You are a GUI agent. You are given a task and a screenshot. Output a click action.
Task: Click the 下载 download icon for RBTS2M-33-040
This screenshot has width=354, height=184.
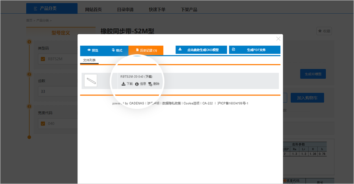tap(123, 84)
